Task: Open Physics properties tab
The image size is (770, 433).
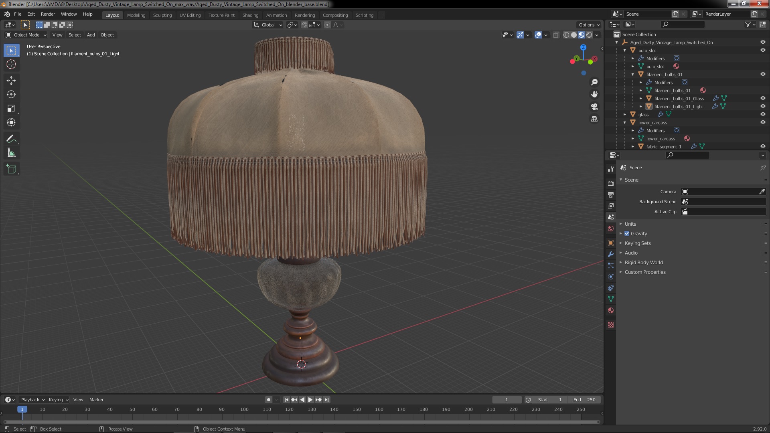Action: 610,277
